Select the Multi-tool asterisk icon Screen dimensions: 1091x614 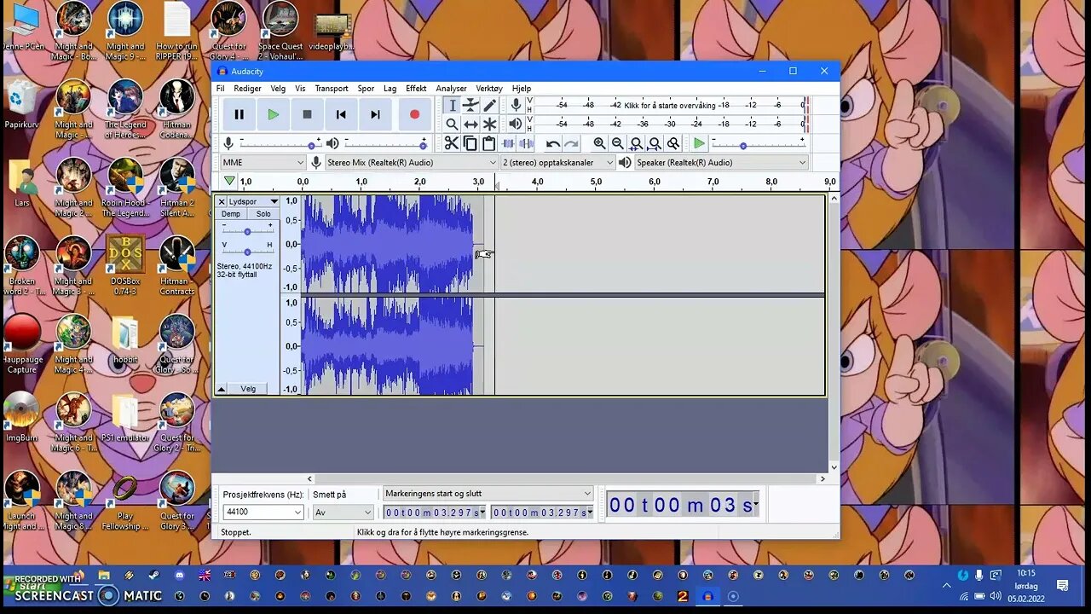pos(489,125)
